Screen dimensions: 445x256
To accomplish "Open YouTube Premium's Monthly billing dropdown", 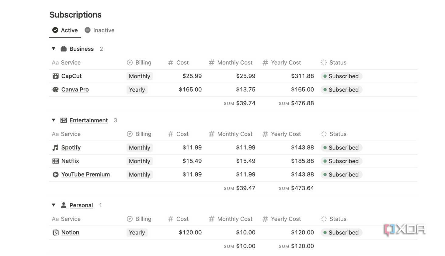I will 140,174.
